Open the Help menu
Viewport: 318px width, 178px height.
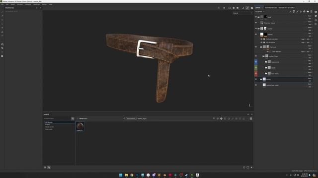[51, 4]
